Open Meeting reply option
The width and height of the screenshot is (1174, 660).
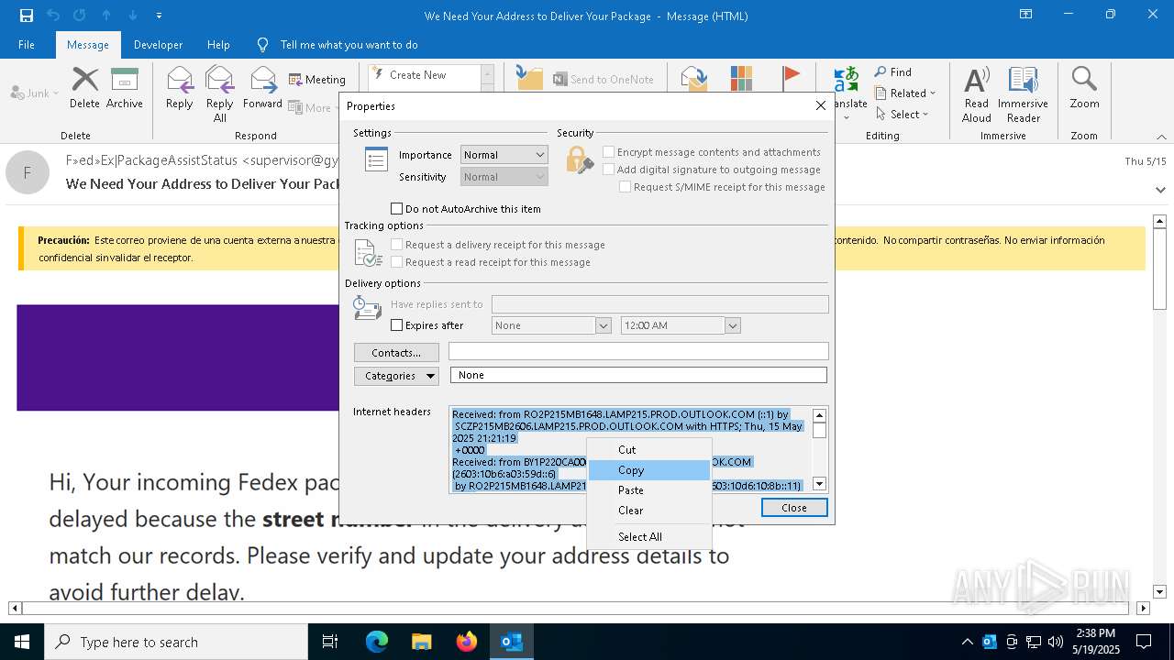[317, 80]
